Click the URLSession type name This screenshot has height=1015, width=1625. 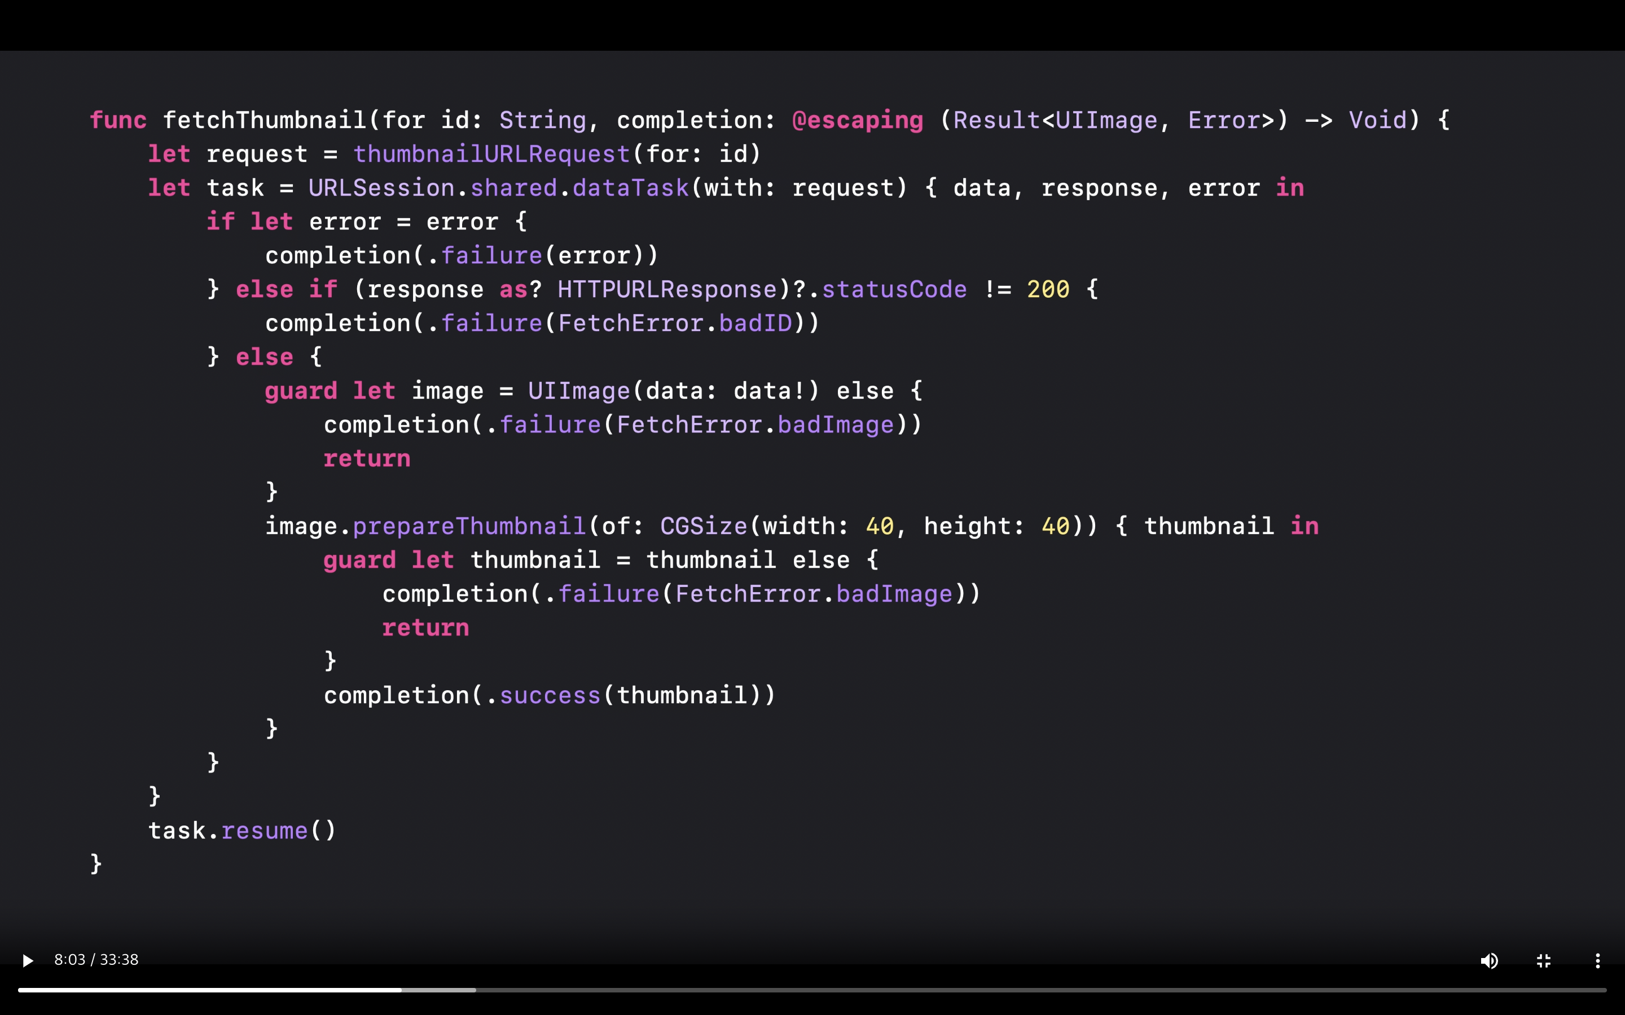coord(381,188)
